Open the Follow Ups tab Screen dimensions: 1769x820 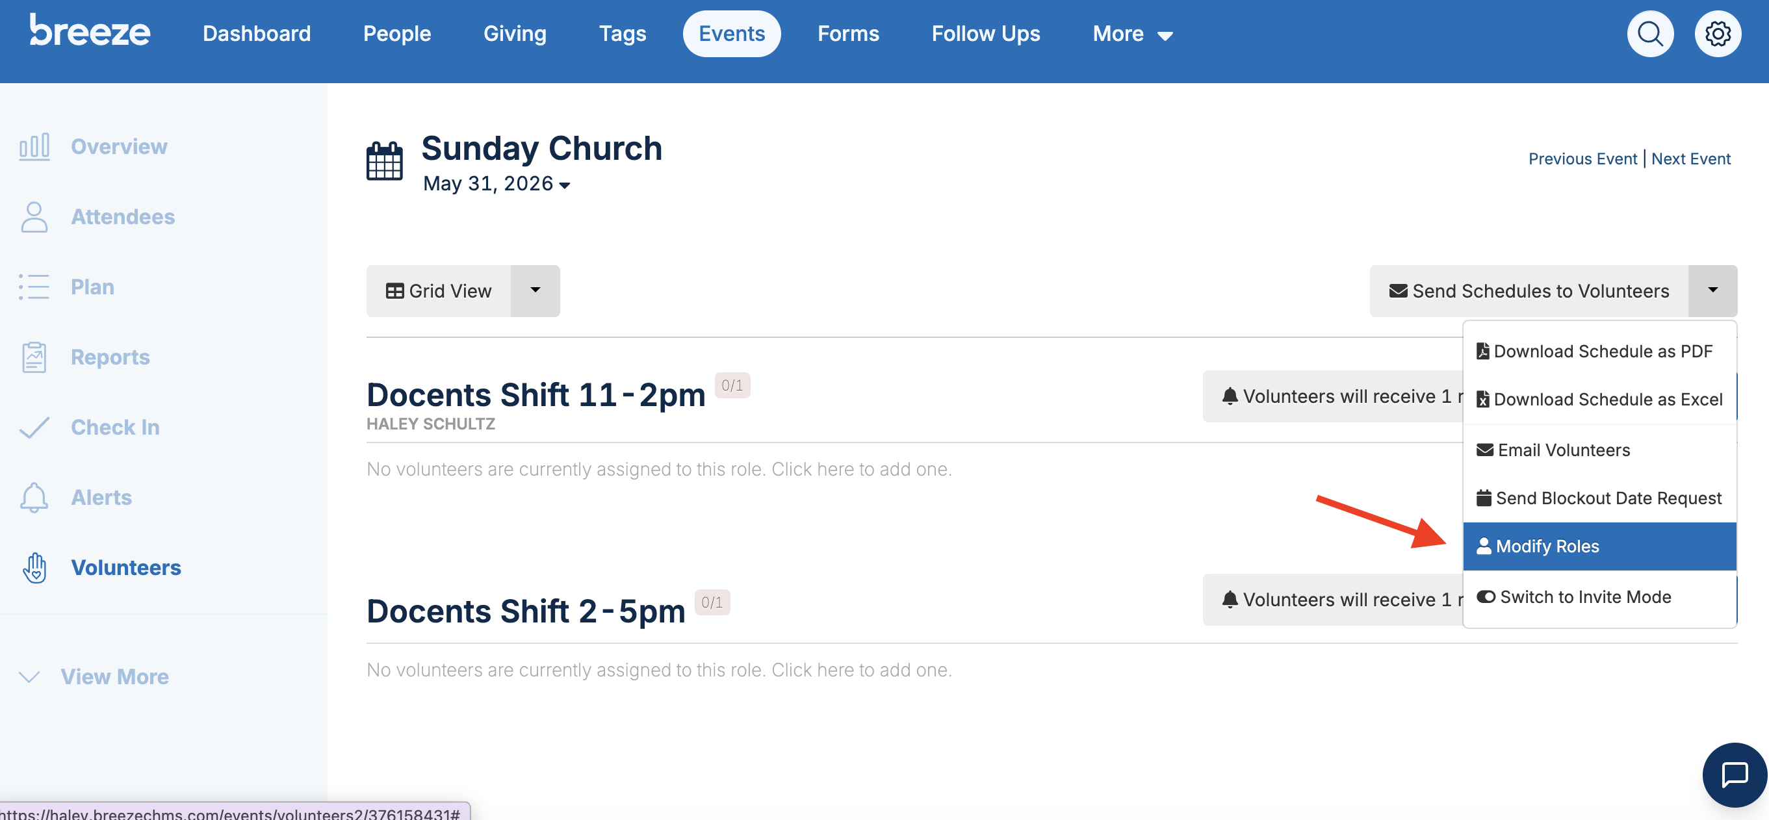click(x=986, y=34)
